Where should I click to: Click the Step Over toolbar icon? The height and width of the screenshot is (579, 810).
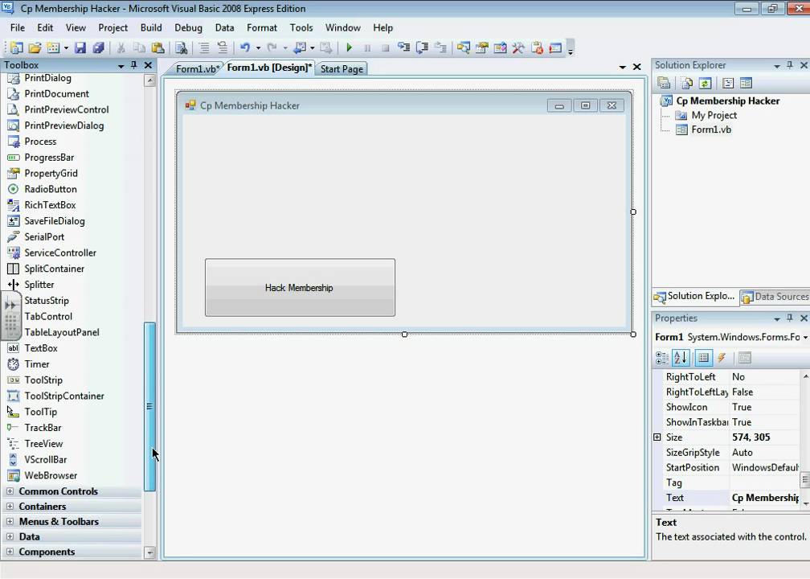tap(422, 48)
